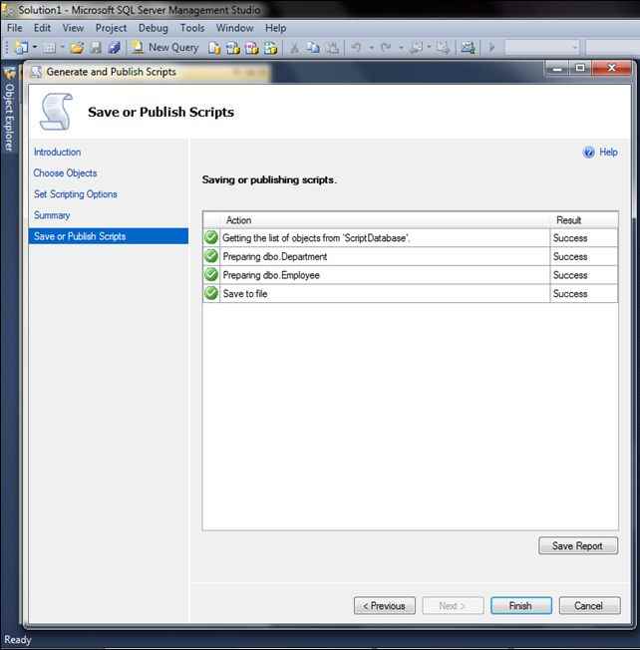Click the Previous button
640x650 pixels.
(384, 606)
